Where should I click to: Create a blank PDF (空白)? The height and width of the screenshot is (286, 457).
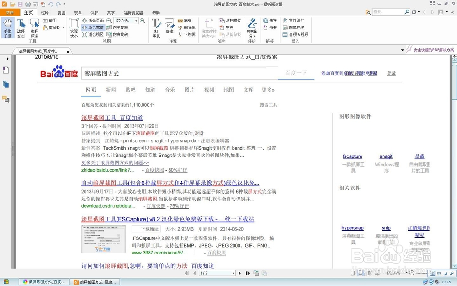pos(226,27)
